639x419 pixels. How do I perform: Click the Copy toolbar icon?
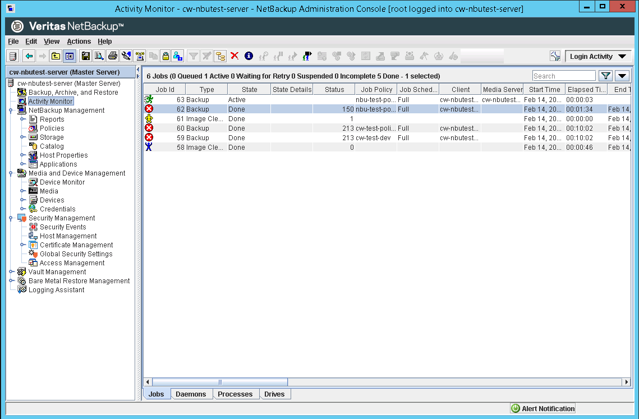coord(154,56)
